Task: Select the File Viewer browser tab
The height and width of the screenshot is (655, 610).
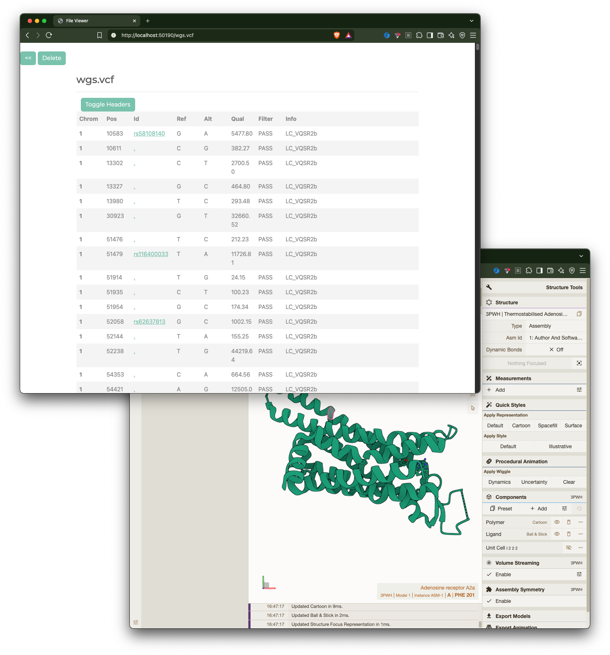Action: 97,21
